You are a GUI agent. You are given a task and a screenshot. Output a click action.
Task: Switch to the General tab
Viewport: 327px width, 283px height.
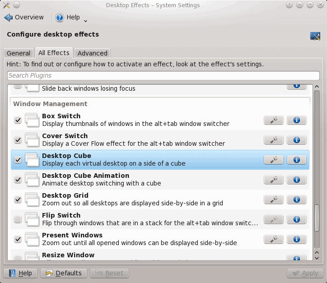coord(19,53)
